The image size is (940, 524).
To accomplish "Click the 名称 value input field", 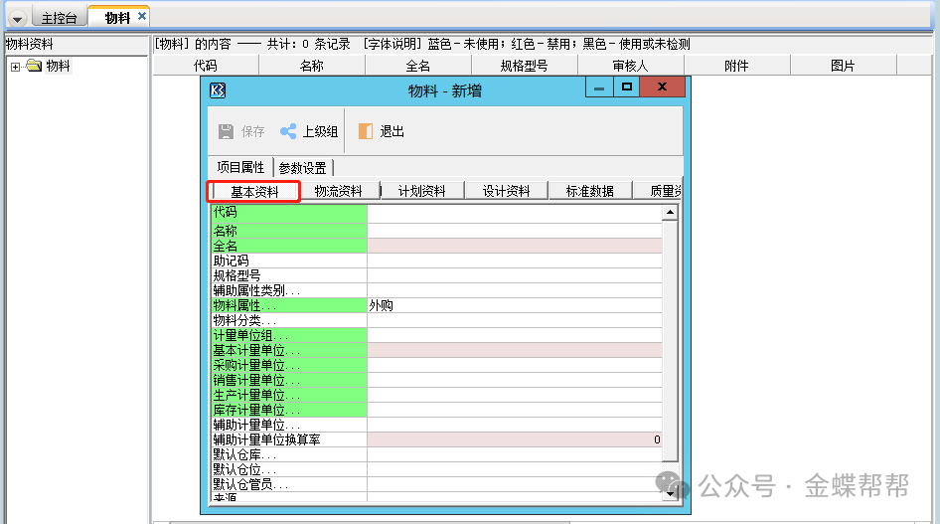I will coord(514,231).
